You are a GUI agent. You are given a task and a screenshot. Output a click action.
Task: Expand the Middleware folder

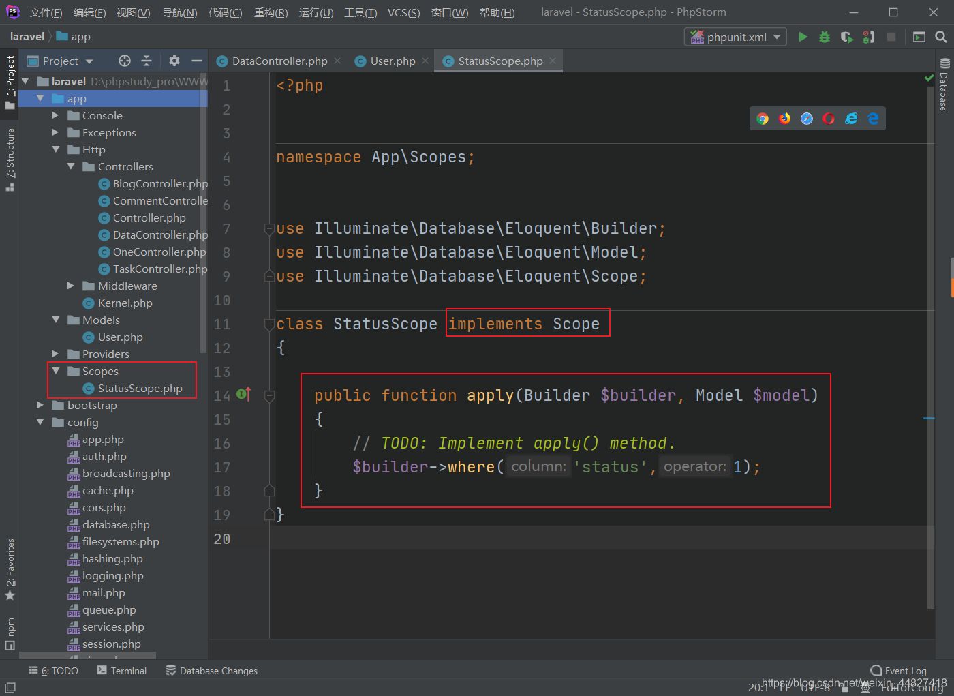coord(70,286)
